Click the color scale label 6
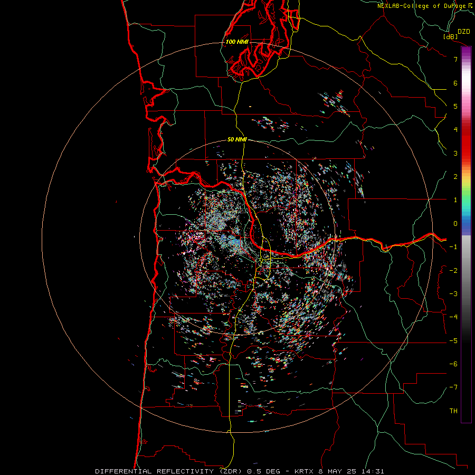Screen dimensions: 475x475 click(x=455, y=83)
